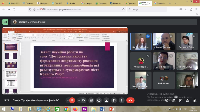Open the emoji reactions button
200x112 pixels.
pyautogui.click(x=99, y=100)
